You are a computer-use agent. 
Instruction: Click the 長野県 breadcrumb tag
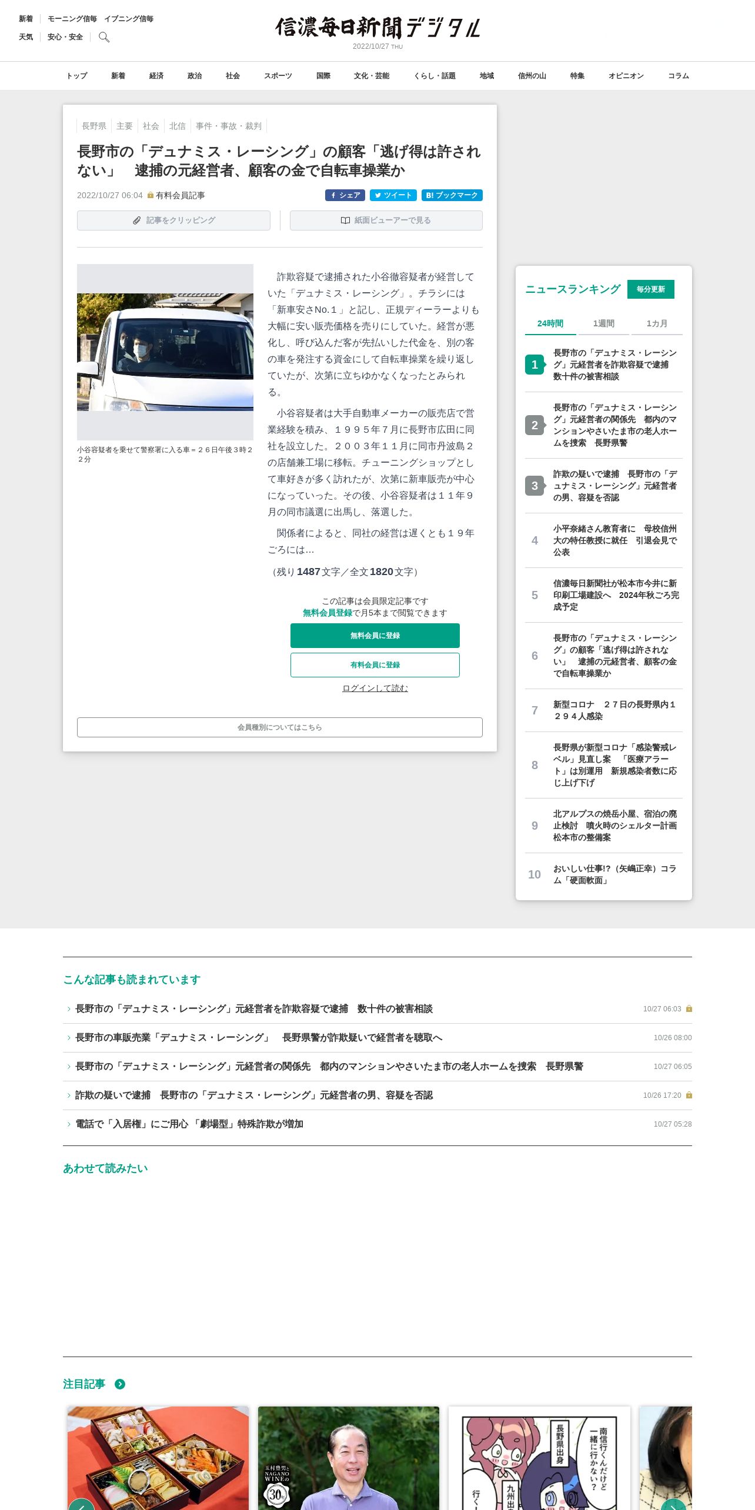94,126
